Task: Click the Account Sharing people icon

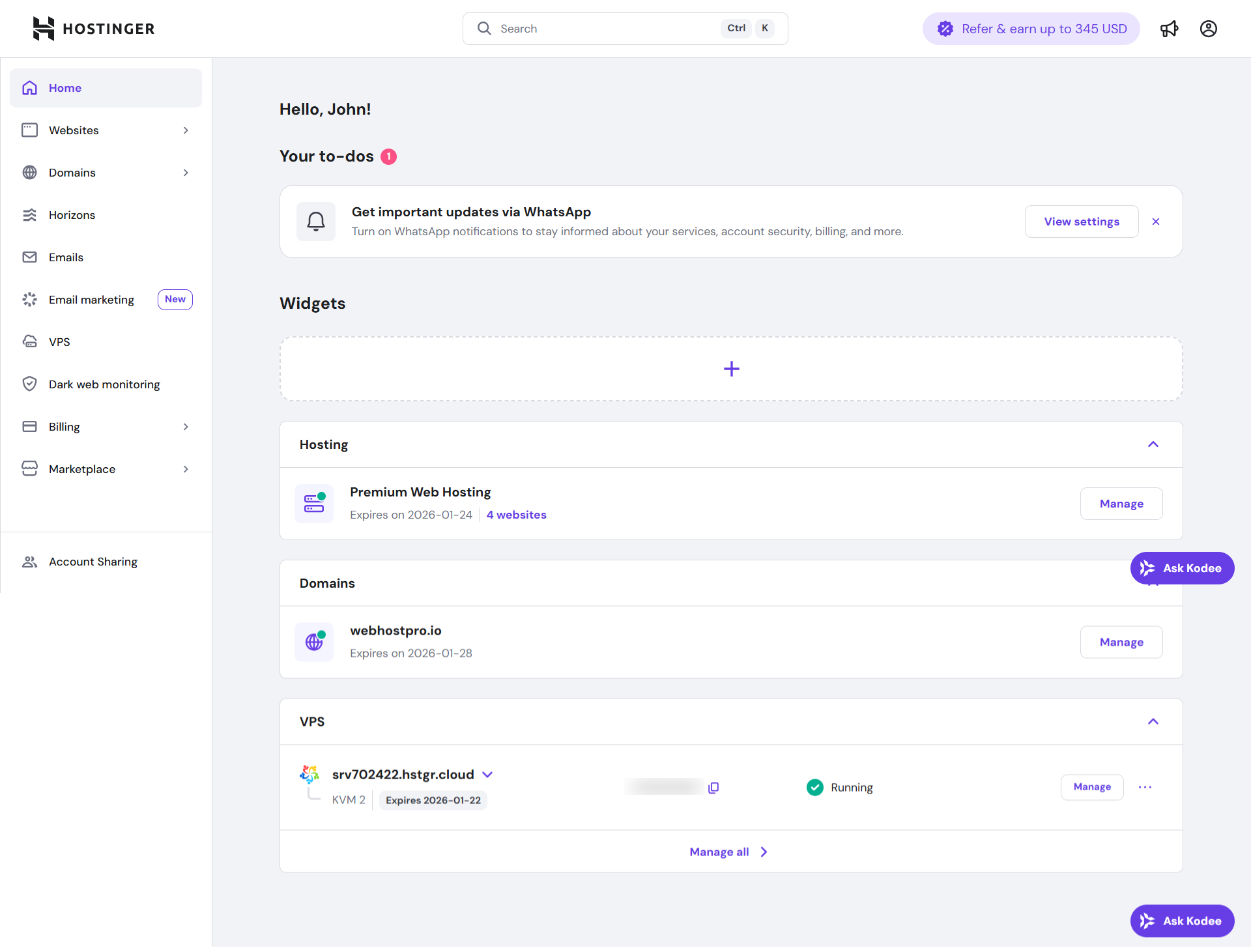Action: pos(30,562)
